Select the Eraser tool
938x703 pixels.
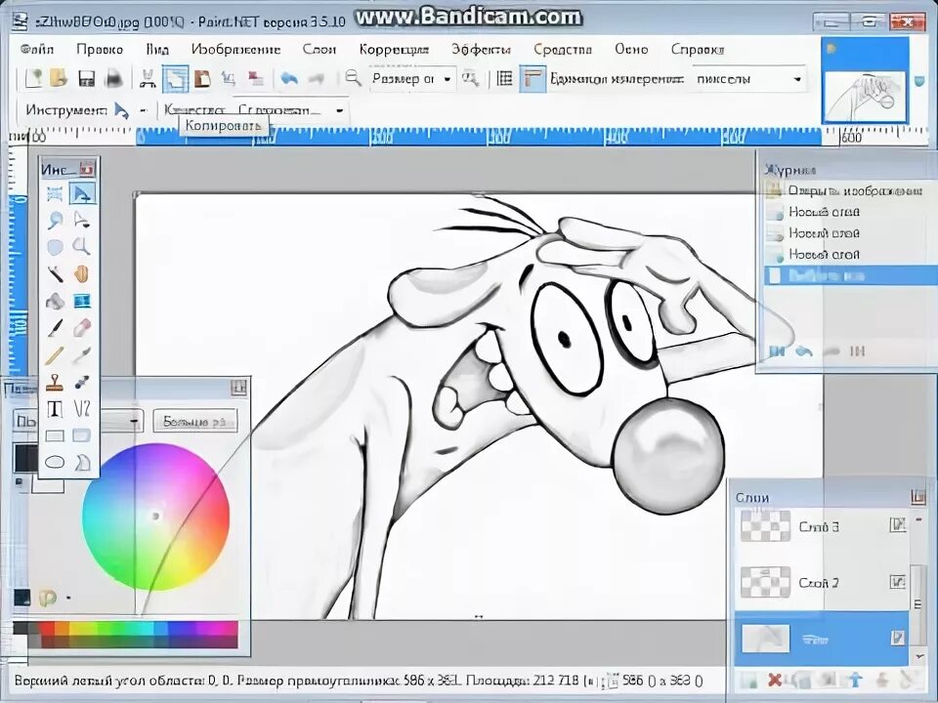[82, 328]
